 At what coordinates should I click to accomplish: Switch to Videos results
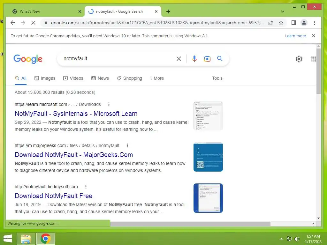pos(73,78)
